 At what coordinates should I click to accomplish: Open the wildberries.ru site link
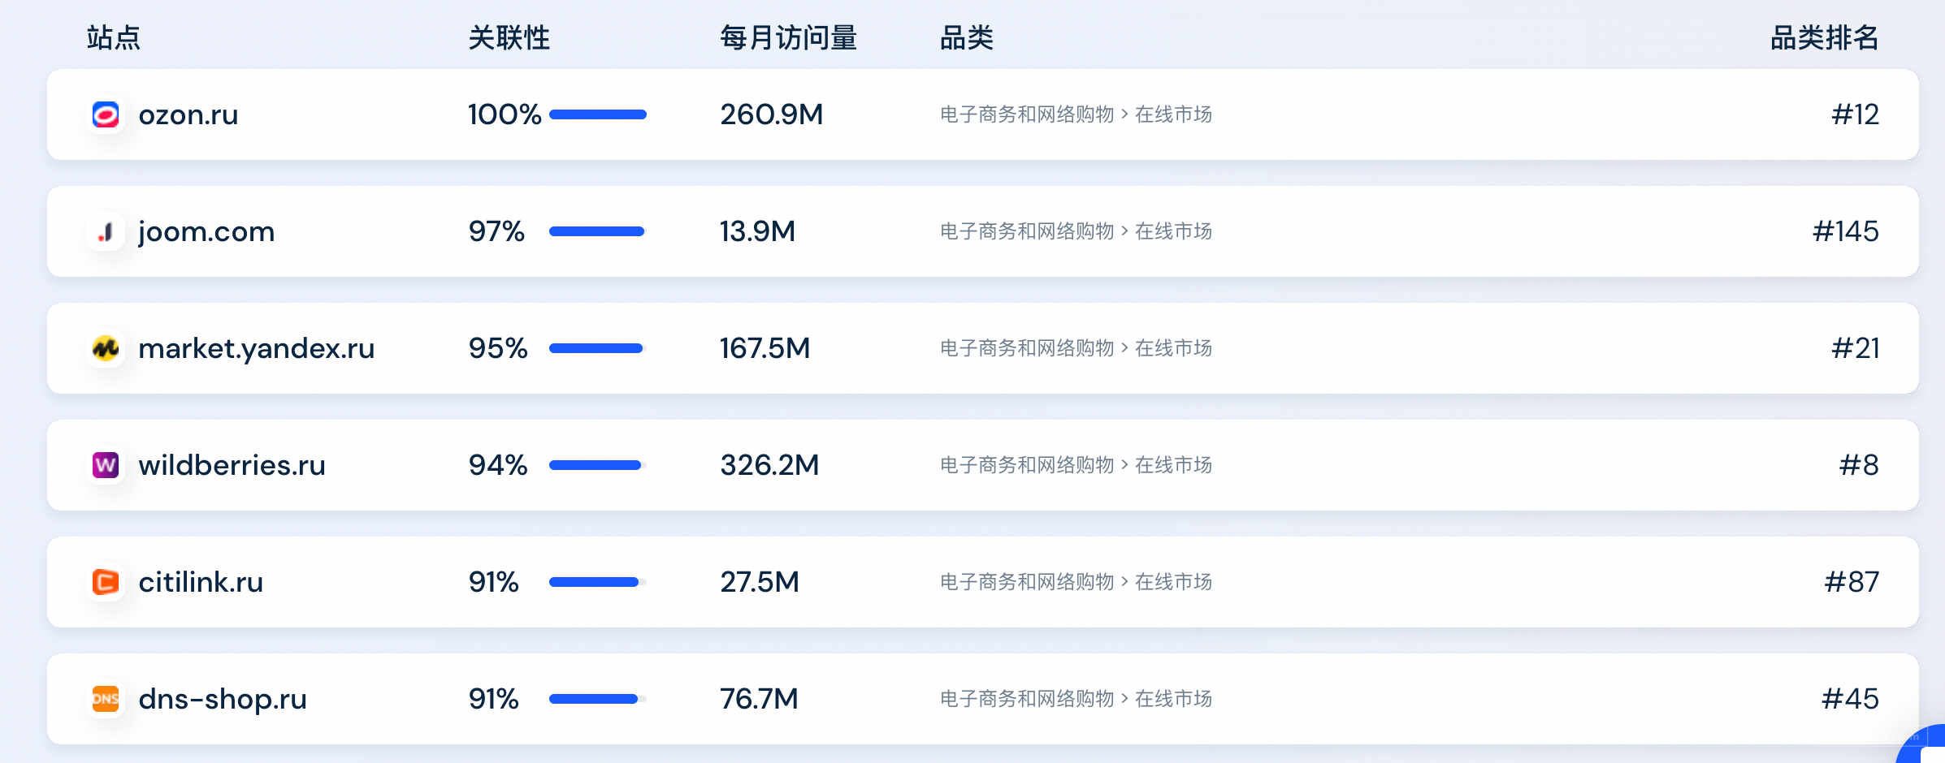pyautogui.click(x=232, y=465)
